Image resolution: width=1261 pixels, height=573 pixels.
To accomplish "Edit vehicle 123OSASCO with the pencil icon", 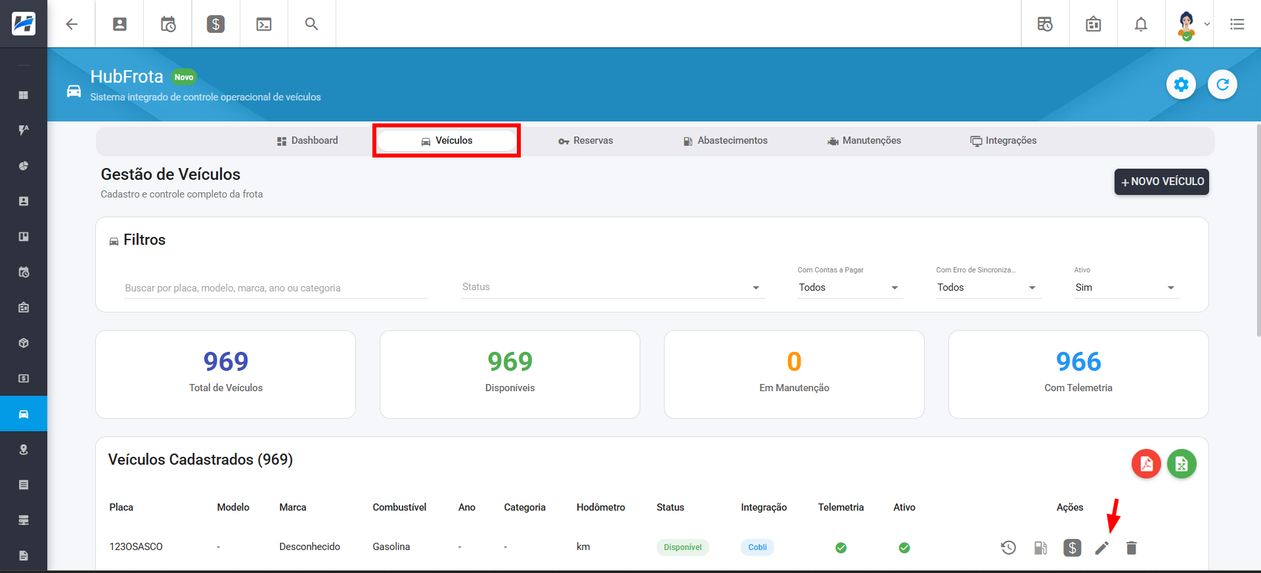I will point(1101,547).
